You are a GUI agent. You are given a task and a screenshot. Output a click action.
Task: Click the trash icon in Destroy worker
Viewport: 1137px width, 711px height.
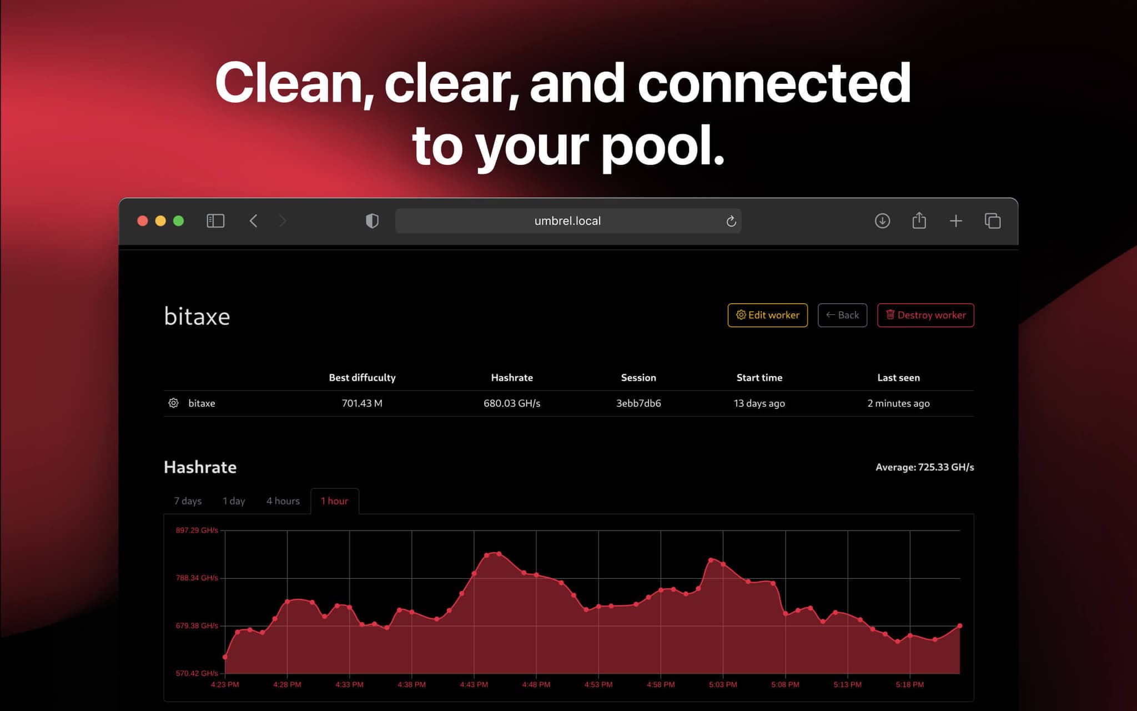(891, 315)
